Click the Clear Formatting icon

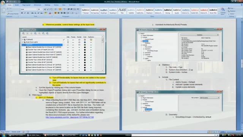(51, 9)
